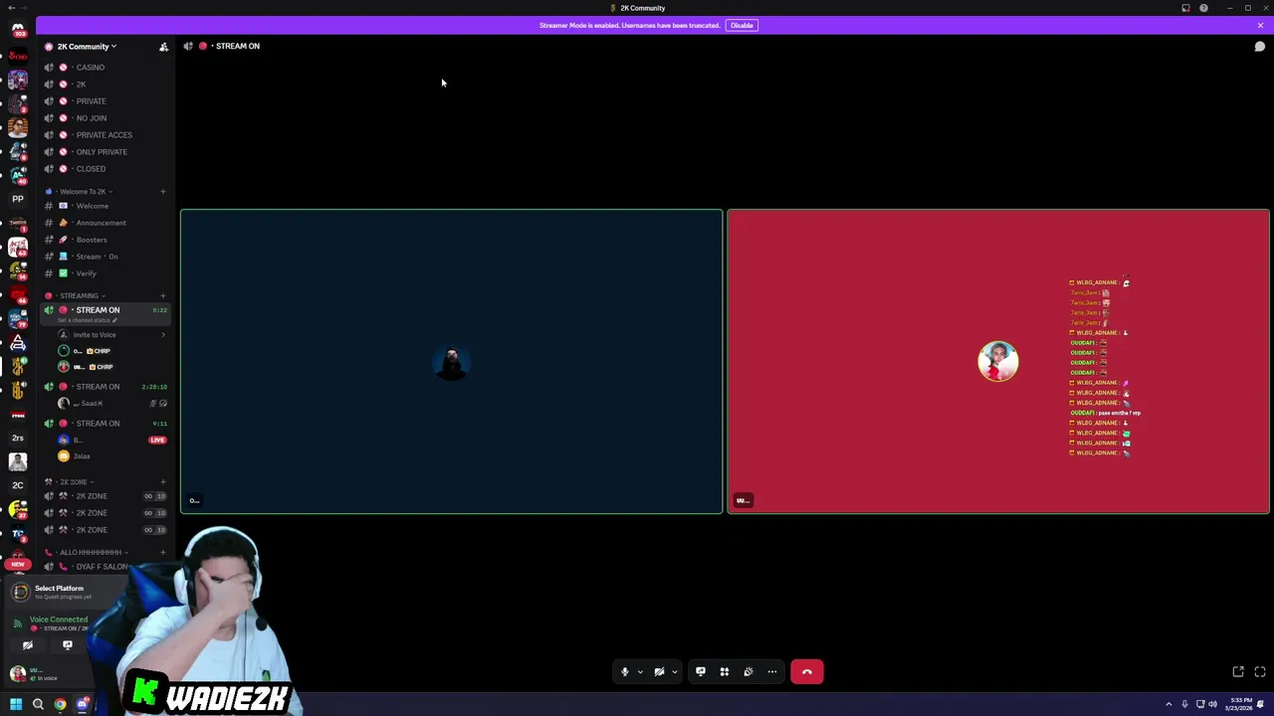Click Set a channel status
The width and height of the screenshot is (1274, 716).
(88, 320)
